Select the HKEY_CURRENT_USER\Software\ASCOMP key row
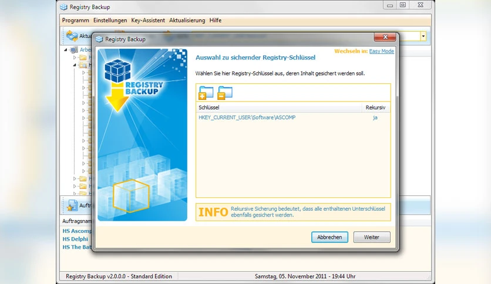 click(x=293, y=117)
